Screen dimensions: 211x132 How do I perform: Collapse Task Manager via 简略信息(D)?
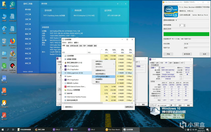[x=68, y=107]
